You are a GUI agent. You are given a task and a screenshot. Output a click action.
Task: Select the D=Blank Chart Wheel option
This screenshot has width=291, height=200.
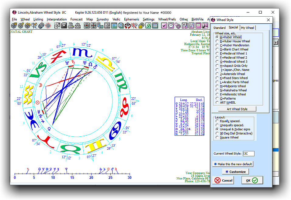(217, 49)
